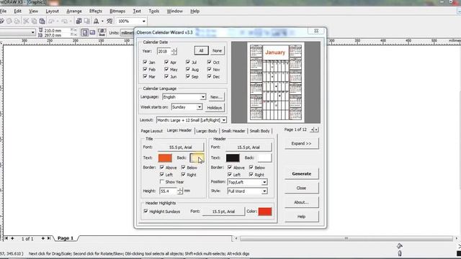The image size is (461, 259).
Task: Click the None months button
Action: point(218,51)
